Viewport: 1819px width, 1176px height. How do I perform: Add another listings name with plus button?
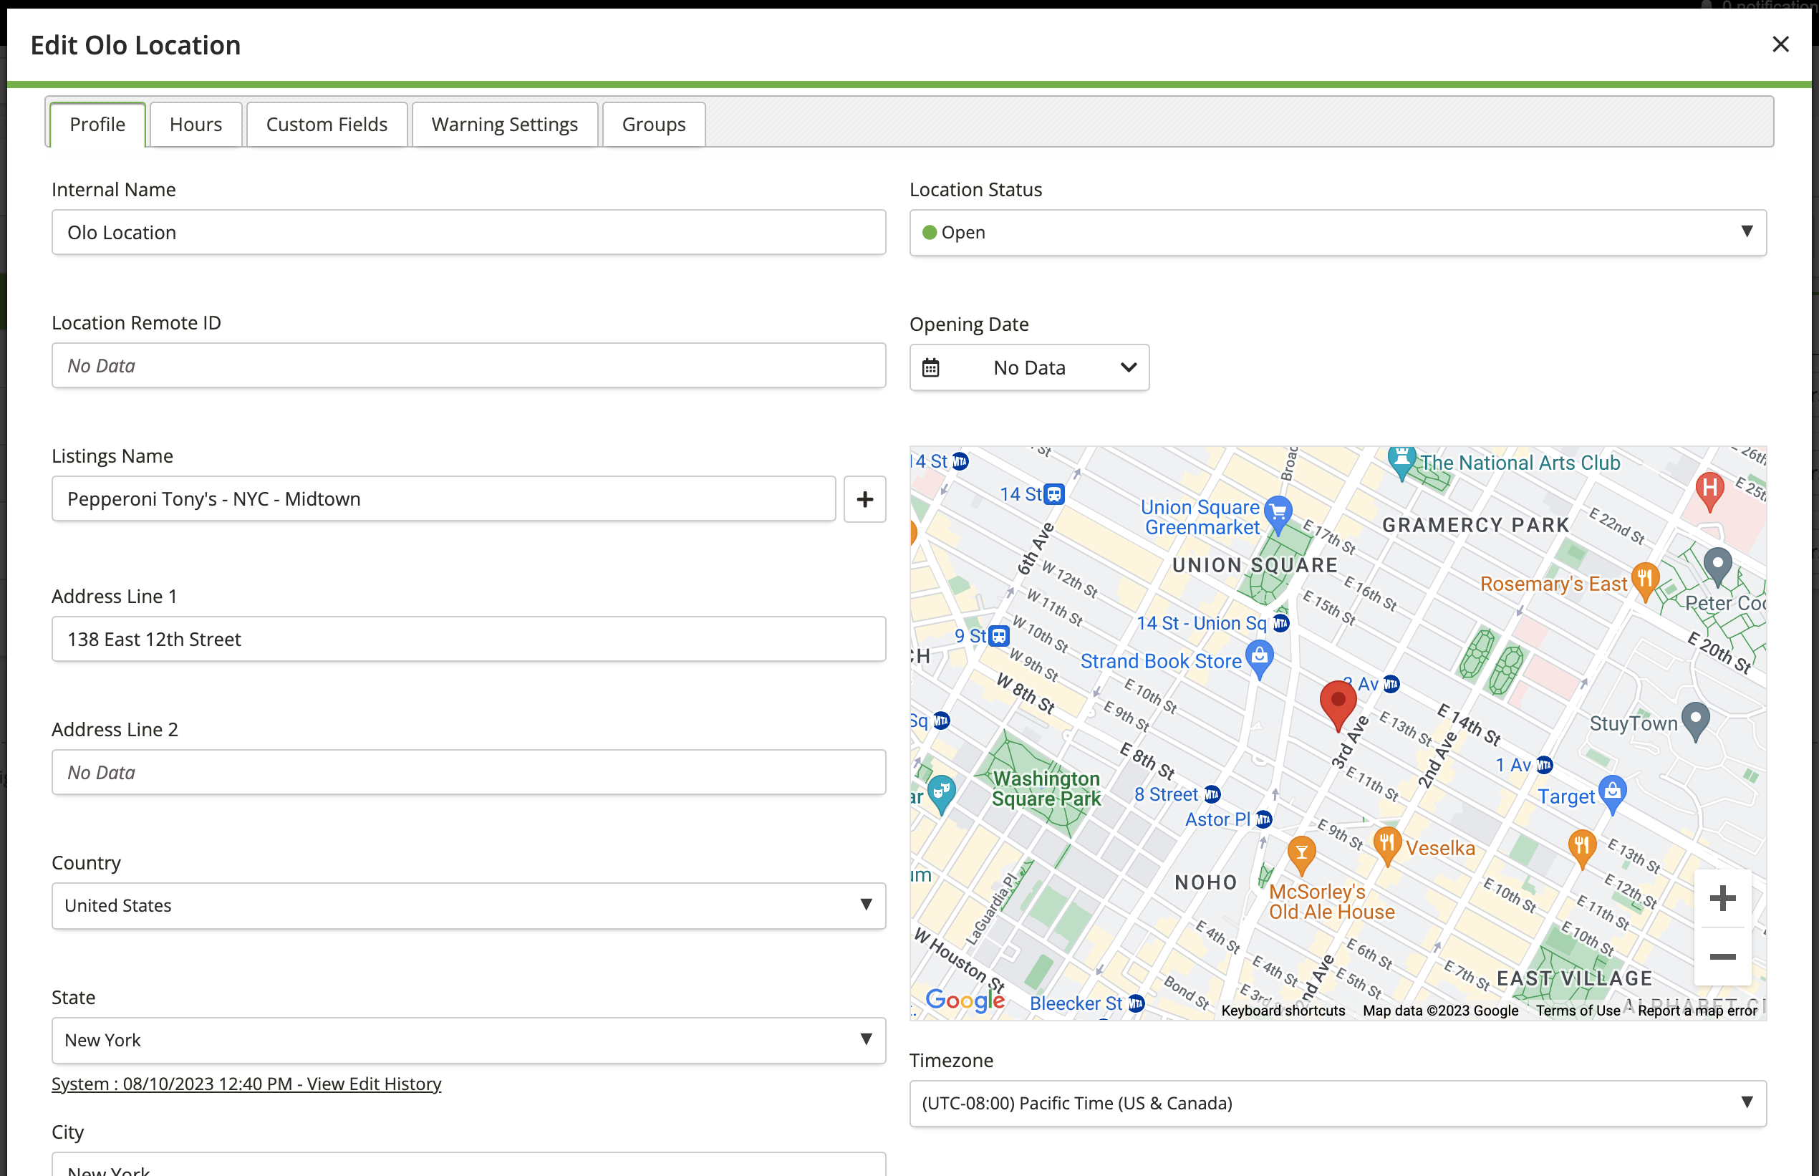[864, 499]
